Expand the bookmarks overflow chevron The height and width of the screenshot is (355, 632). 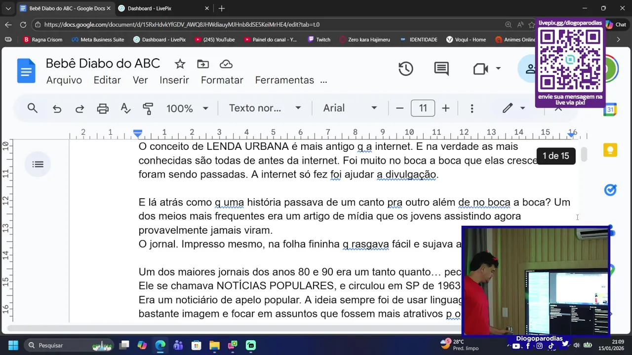click(619, 39)
